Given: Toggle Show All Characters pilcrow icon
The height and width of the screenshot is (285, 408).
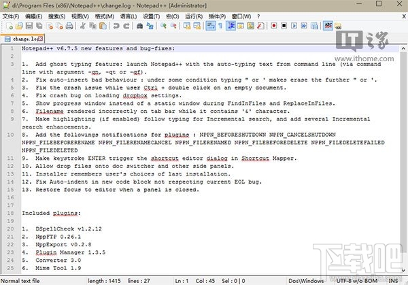Looking at the screenshot, I should [x=220, y=26].
